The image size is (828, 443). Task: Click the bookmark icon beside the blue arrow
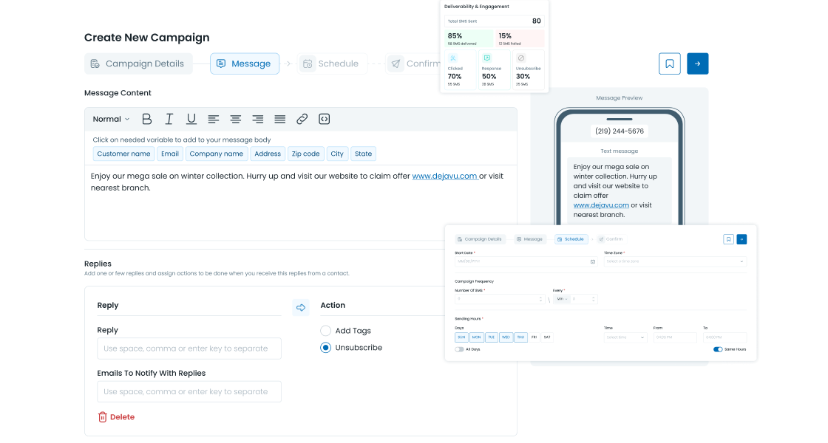point(669,63)
